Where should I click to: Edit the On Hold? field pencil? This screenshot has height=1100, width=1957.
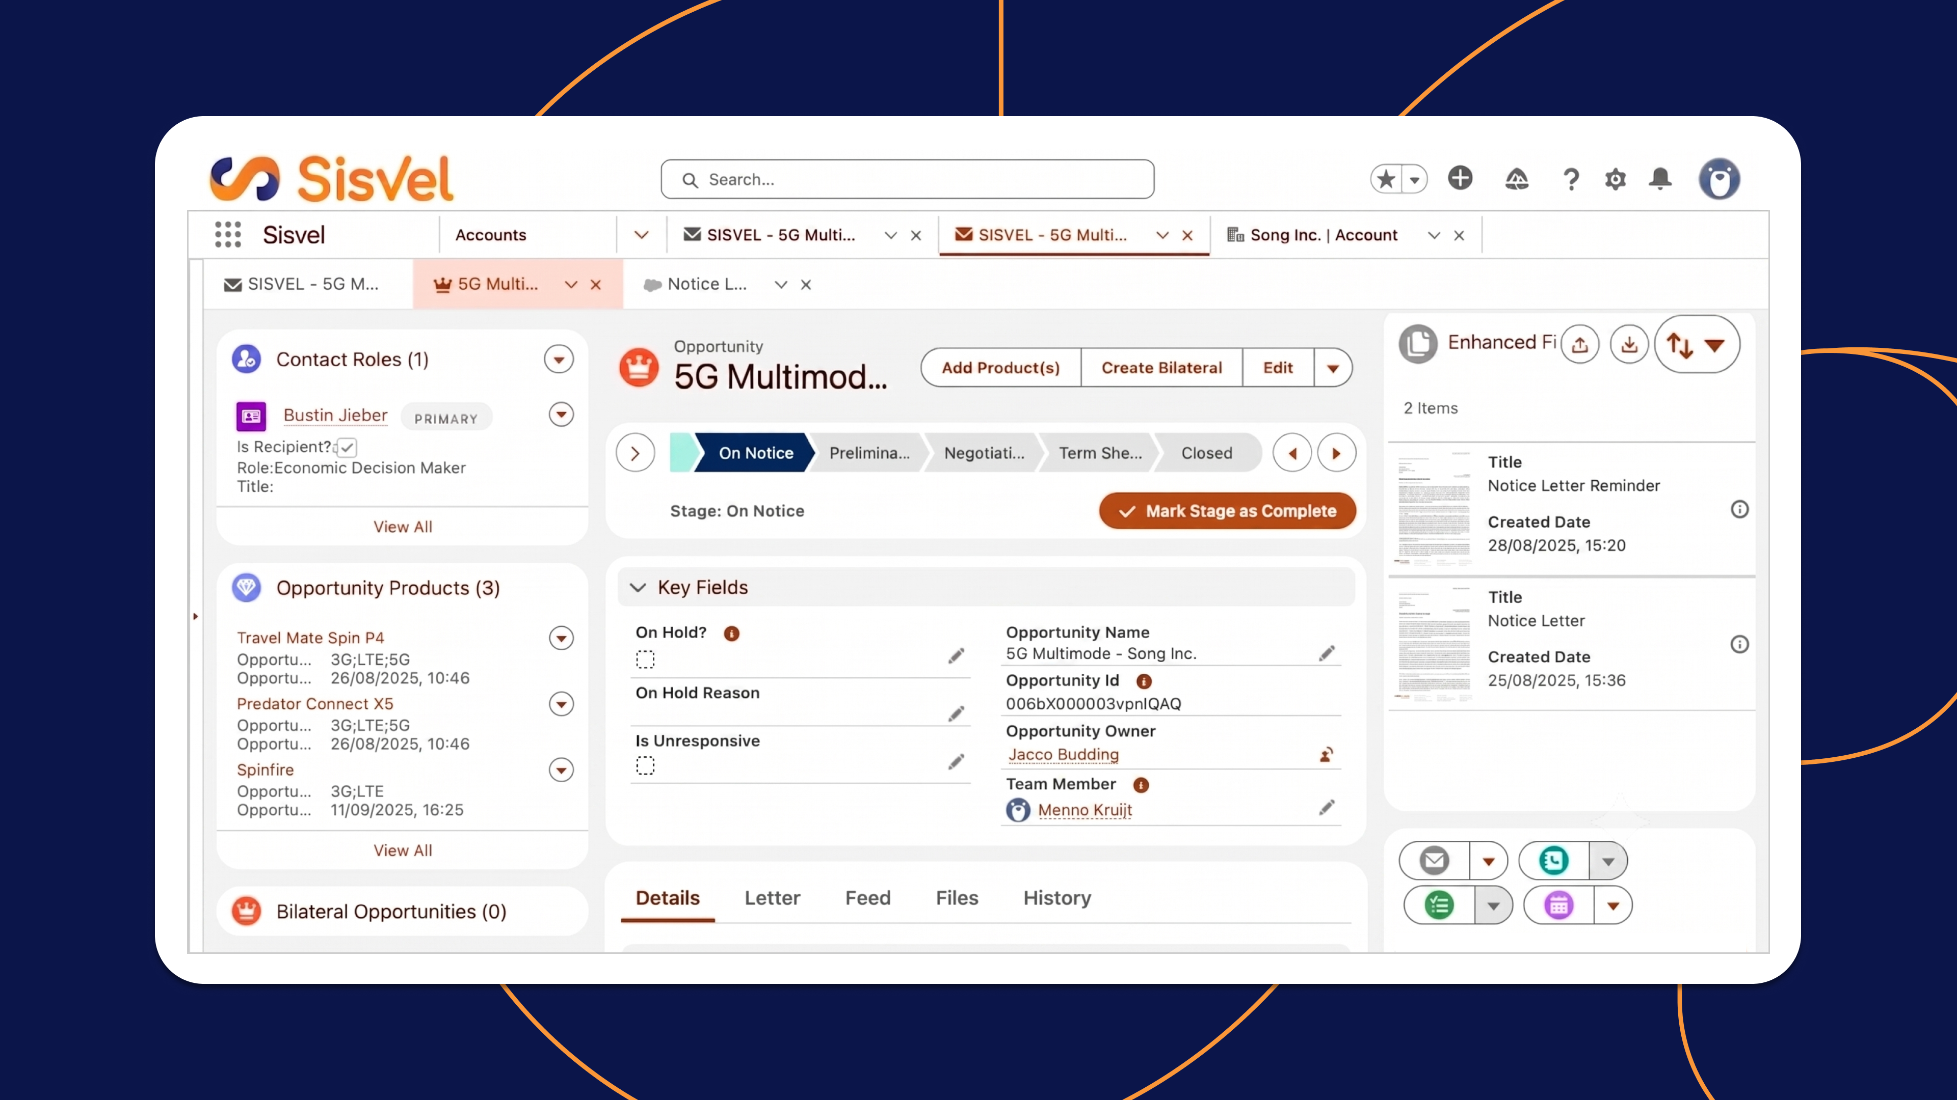pyautogui.click(x=956, y=656)
